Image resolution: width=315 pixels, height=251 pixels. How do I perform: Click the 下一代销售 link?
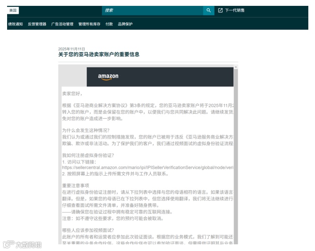234,10
